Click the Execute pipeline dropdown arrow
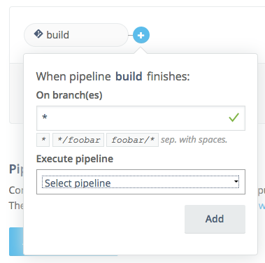265x263 pixels. coord(236,181)
